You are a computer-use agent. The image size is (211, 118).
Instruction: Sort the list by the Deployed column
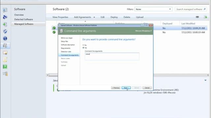tap(167, 24)
